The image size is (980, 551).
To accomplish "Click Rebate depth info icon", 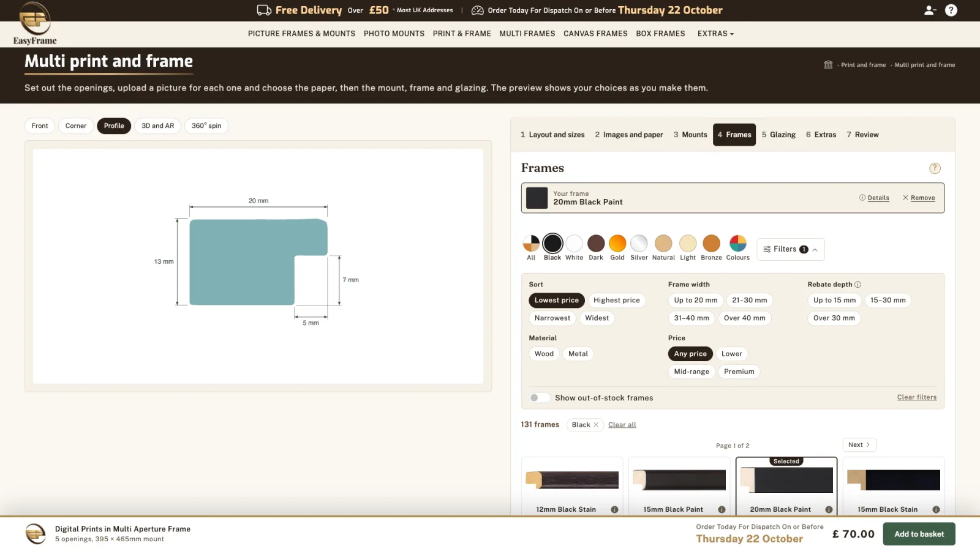I will point(858,285).
